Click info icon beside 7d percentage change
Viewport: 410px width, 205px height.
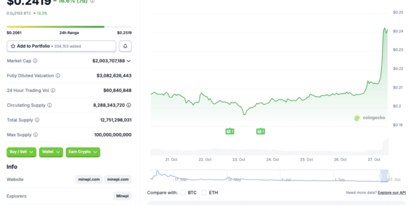point(92,1)
